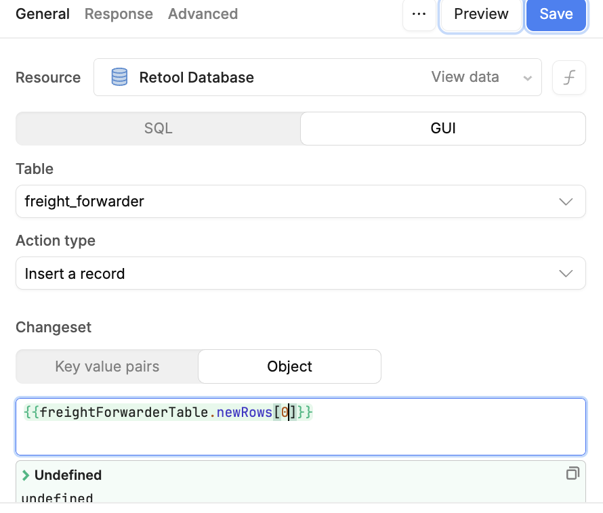Click the Save button
Viewport: 603px width, 513px height.
coord(556,14)
